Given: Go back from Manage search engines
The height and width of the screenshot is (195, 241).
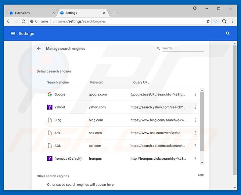Looking at the screenshot, I should coord(39,49).
